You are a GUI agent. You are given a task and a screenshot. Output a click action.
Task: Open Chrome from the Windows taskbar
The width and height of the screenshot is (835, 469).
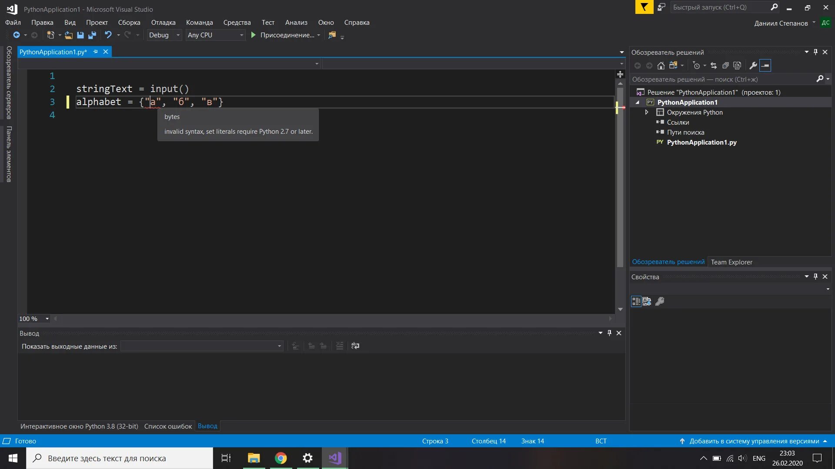(281, 458)
